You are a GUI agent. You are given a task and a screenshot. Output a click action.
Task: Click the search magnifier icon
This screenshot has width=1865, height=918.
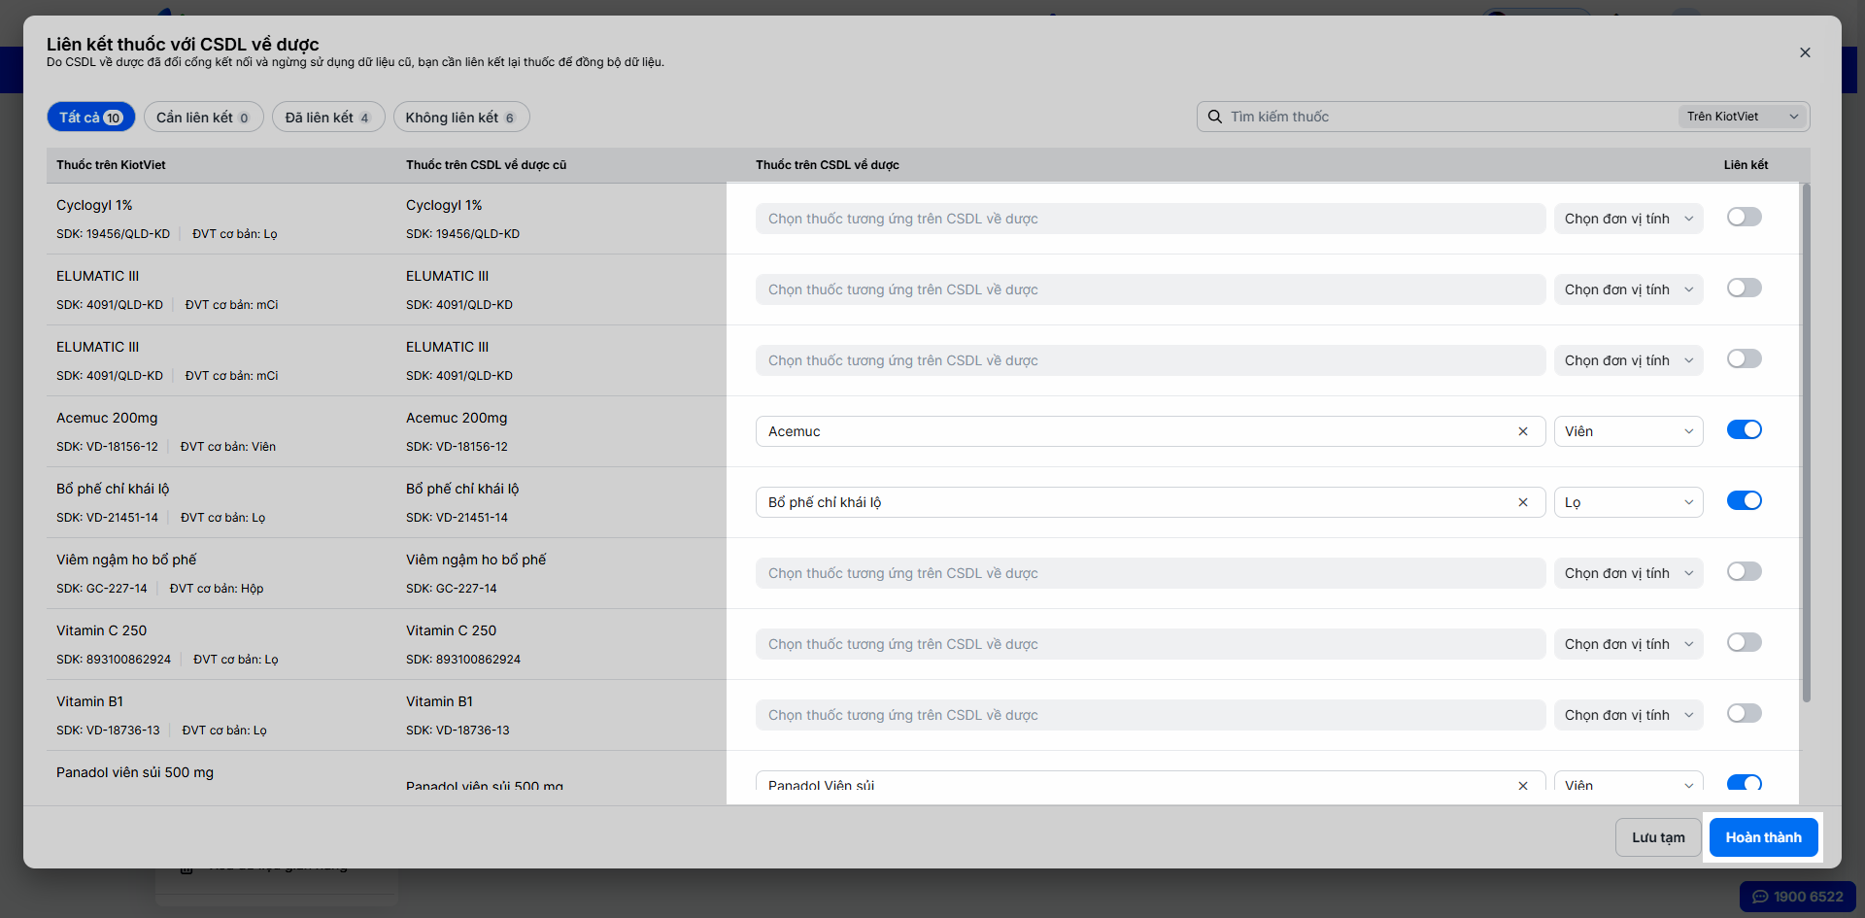[x=1214, y=117]
